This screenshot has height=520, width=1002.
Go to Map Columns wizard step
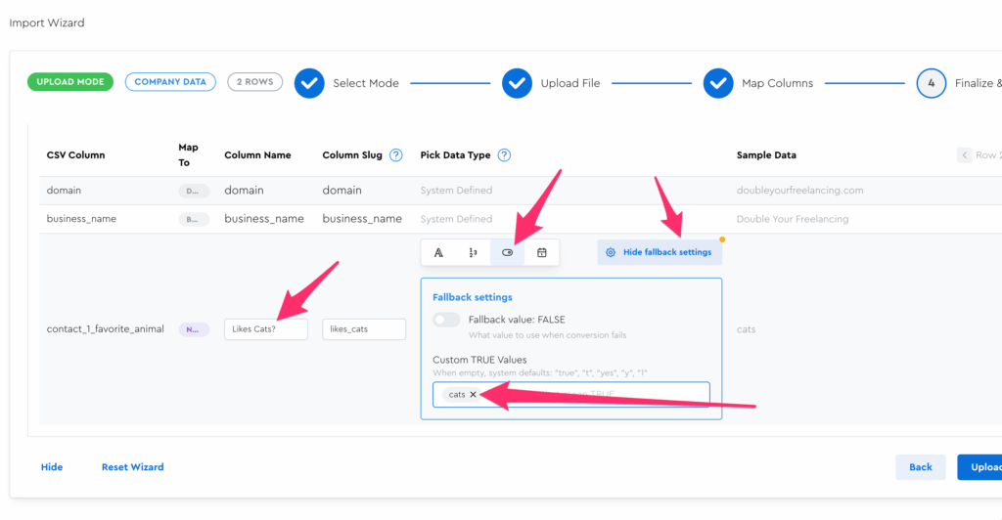pyautogui.click(x=718, y=83)
